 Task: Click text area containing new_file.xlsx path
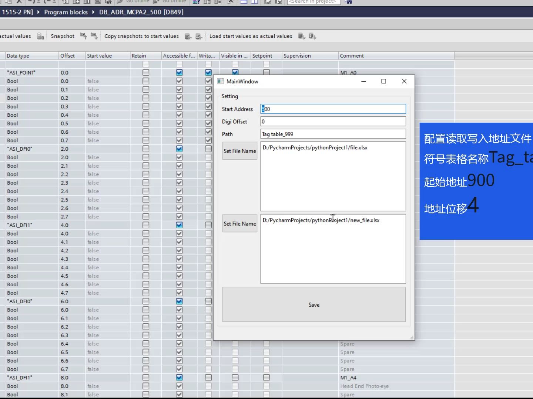pos(333,249)
